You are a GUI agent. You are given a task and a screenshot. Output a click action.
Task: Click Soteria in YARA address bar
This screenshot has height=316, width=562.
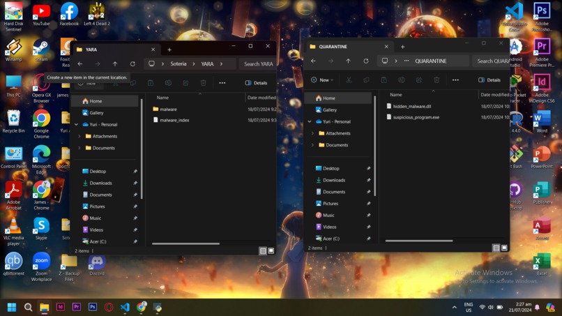click(178, 64)
